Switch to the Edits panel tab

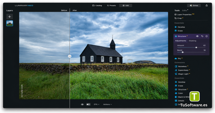(x=185, y=10)
